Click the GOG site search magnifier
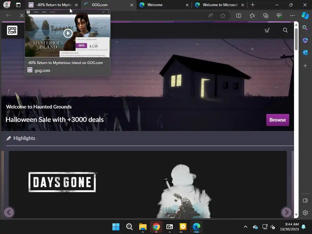 285,30
